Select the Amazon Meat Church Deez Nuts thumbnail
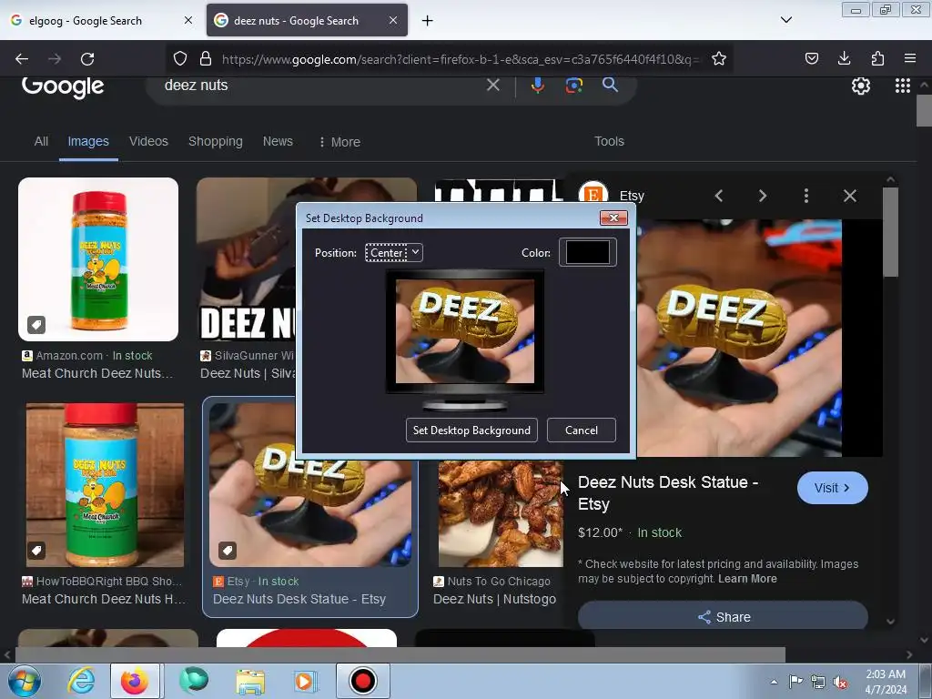932x699 pixels. [x=98, y=259]
